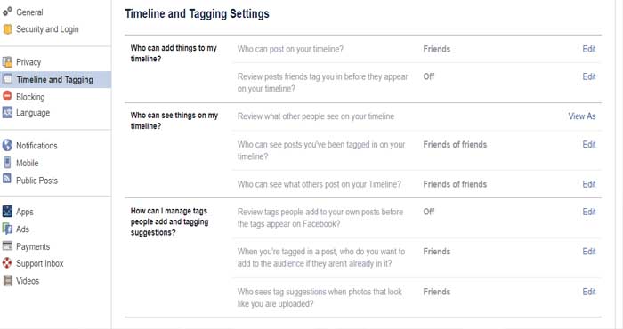This screenshot has height=329, width=623.
Task: Open the Support Inbox lifebuoy icon
Action: (7, 263)
